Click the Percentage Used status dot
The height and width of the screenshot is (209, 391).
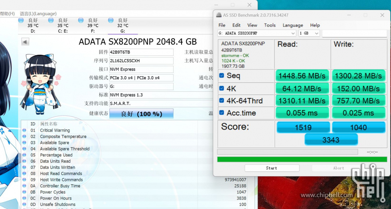(x=24, y=155)
